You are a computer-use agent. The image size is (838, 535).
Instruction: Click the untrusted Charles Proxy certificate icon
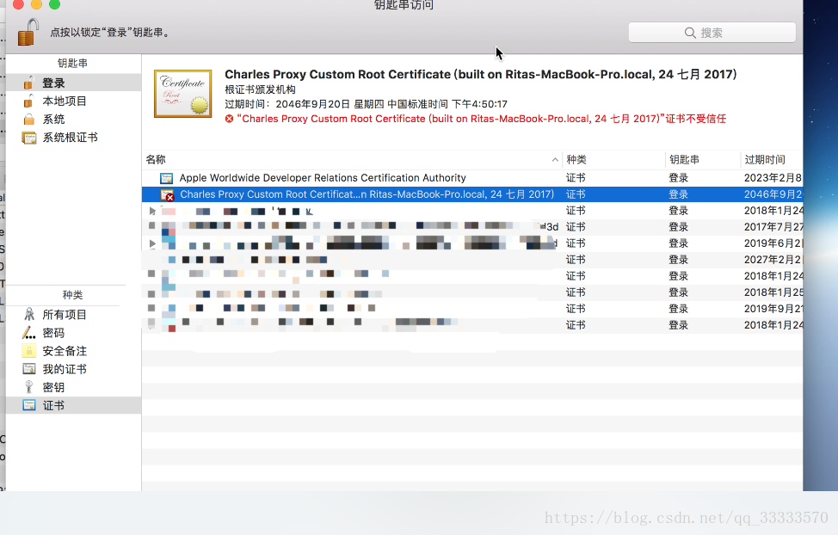(x=167, y=195)
